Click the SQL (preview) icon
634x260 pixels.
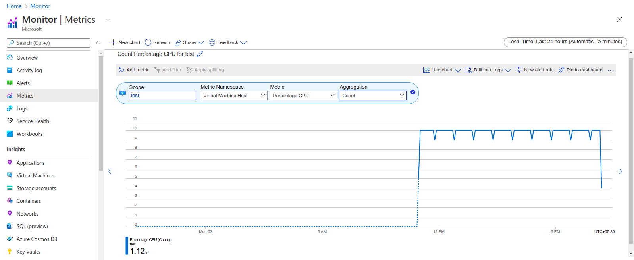(10, 226)
